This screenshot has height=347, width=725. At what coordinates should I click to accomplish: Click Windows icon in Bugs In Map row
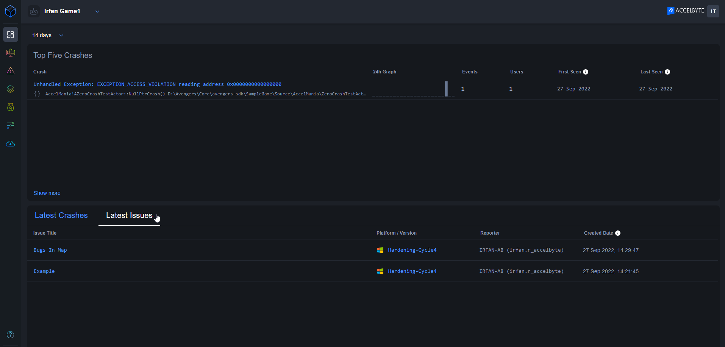[380, 250]
